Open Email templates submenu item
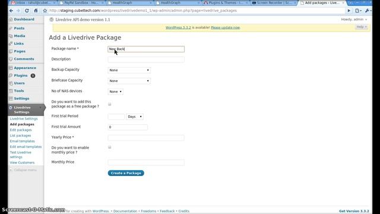 [23, 141]
